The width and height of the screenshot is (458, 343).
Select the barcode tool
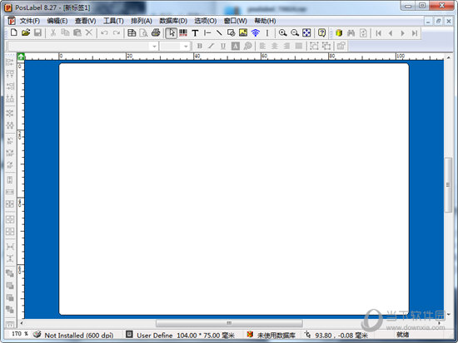[x=183, y=32]
